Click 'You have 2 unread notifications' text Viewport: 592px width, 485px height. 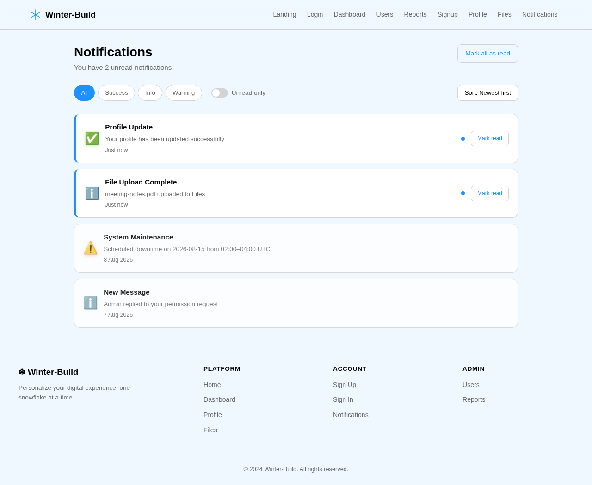coord(123,68)
